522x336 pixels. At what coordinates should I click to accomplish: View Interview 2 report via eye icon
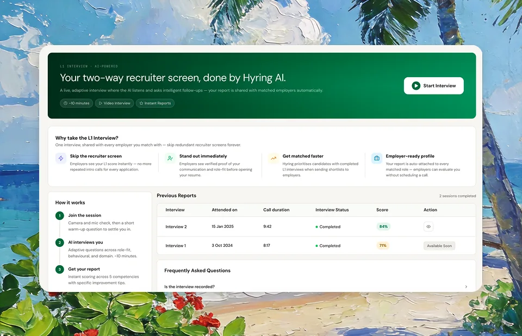pos(428,226)
